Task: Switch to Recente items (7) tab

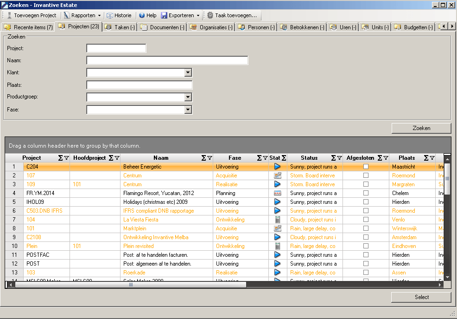Action: pos(28,27)
